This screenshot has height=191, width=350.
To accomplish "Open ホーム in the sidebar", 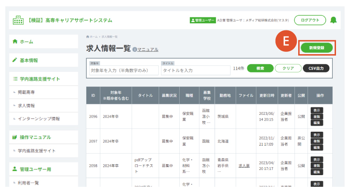I will click(43, 41).
